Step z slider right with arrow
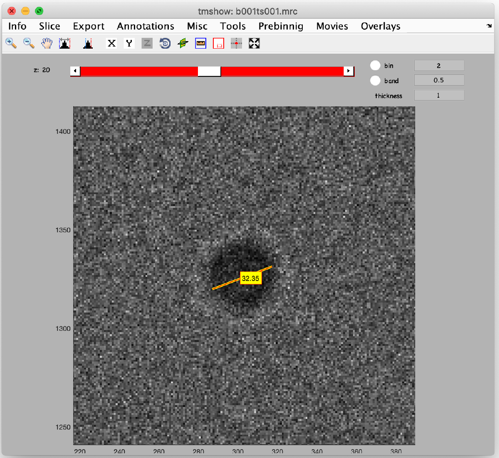This screenshot has width=499, height=458. click(x=348, y=71)
